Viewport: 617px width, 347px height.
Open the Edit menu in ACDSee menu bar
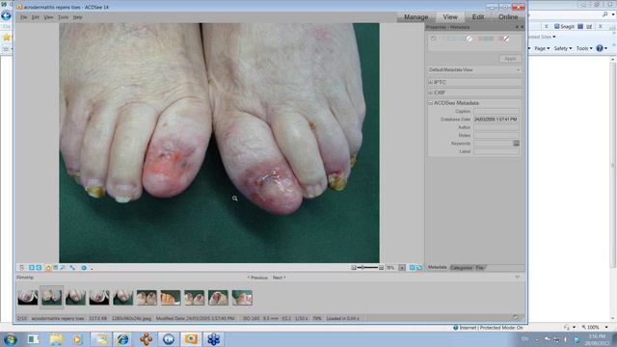35,17
